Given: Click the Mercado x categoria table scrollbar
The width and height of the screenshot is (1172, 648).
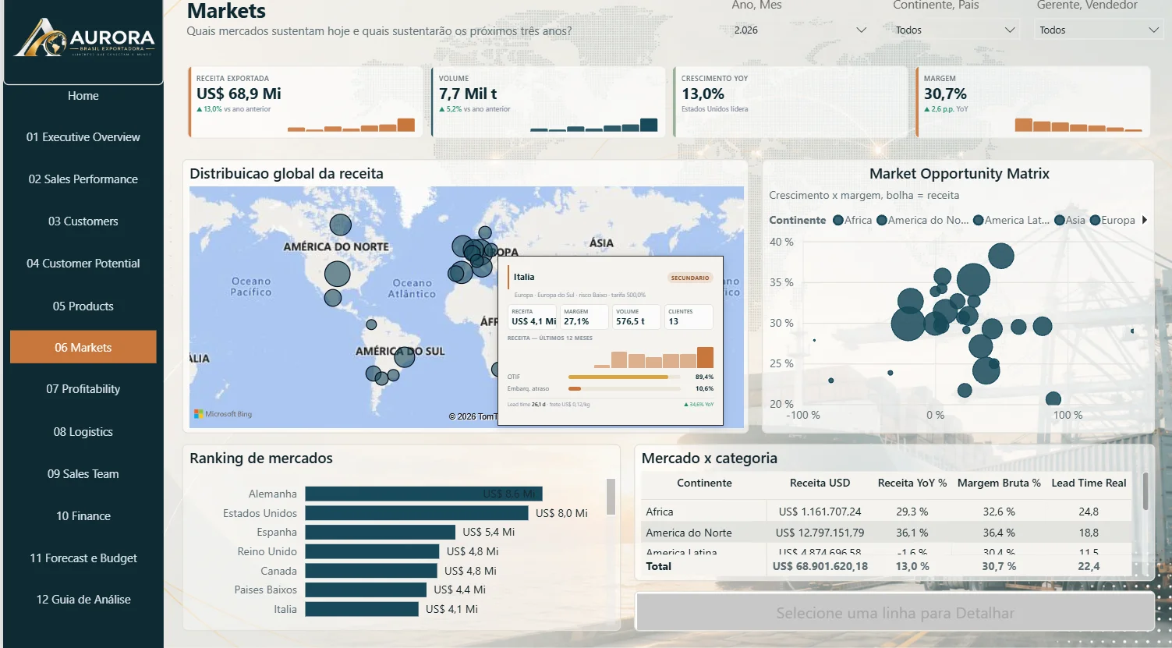Looking at the screenshot, I should 1145,491.
